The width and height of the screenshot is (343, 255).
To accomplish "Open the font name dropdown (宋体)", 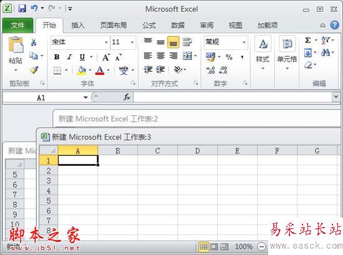I will (106, 42).
